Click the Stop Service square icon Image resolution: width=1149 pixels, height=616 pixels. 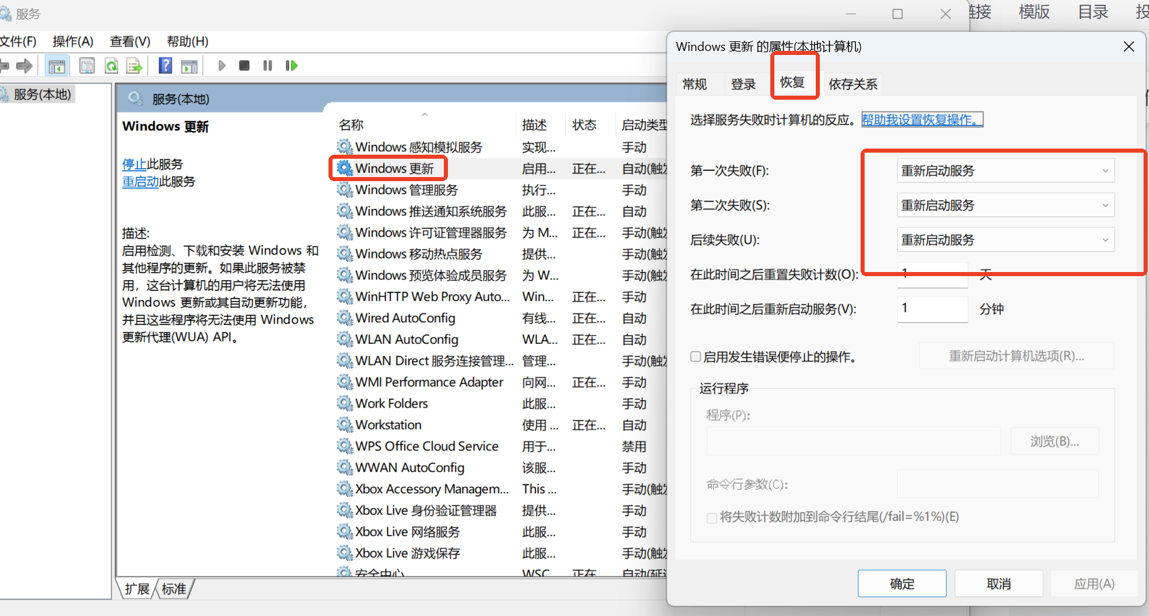(x=244, y=66)
